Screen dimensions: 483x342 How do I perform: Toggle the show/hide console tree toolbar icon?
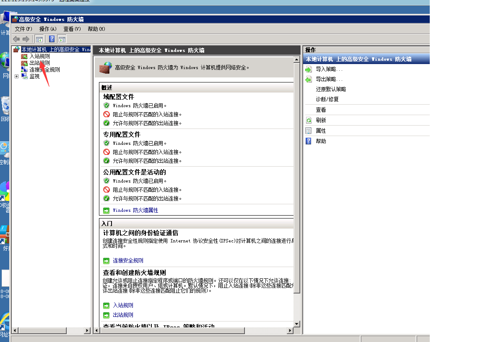[39, 39]
